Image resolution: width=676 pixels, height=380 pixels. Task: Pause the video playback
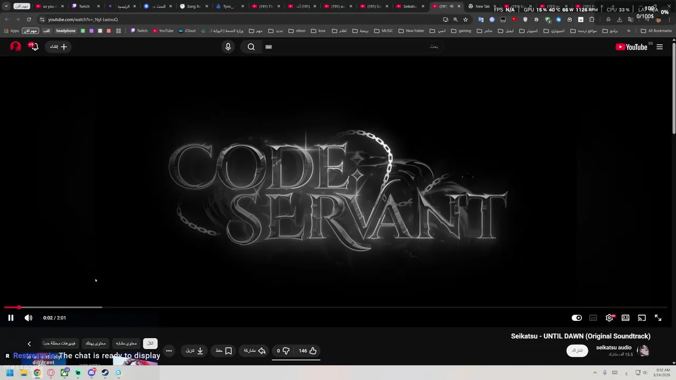coord(11,318)
